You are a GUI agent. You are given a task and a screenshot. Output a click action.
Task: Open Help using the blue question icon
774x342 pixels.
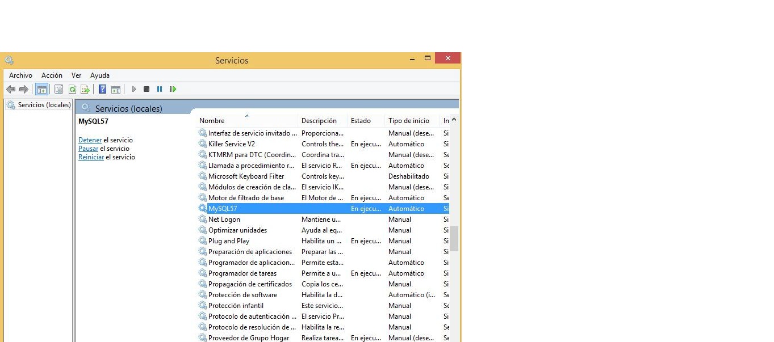pyautogui.click(x=102, y=89)
